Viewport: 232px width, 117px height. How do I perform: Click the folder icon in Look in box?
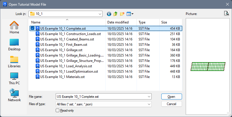click(x=32, y=14)
